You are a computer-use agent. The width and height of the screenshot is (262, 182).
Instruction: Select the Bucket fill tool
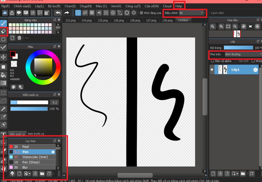(x=3, y=75)
